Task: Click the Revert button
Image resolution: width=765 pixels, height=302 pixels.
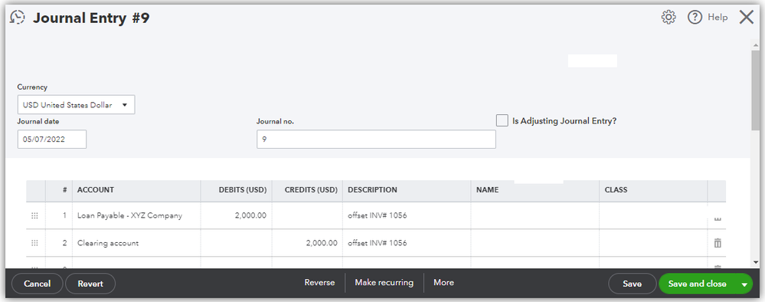Action: tap(90, 284)
